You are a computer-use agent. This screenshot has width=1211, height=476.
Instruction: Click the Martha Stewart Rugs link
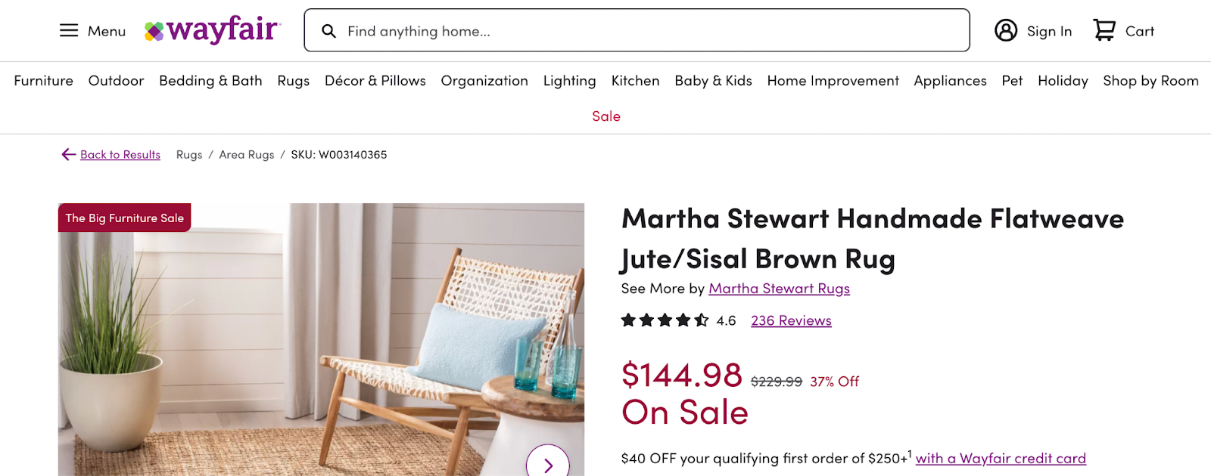tap(779, 289)
